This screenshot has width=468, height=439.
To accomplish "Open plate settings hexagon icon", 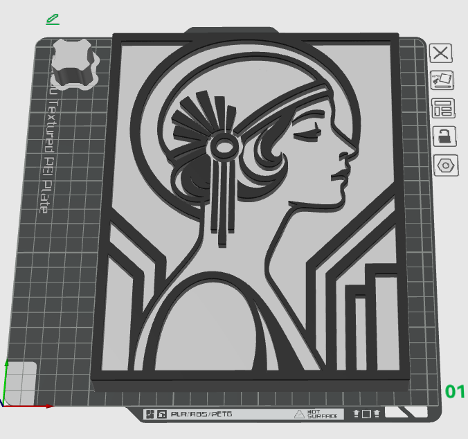I will [446, 165].
